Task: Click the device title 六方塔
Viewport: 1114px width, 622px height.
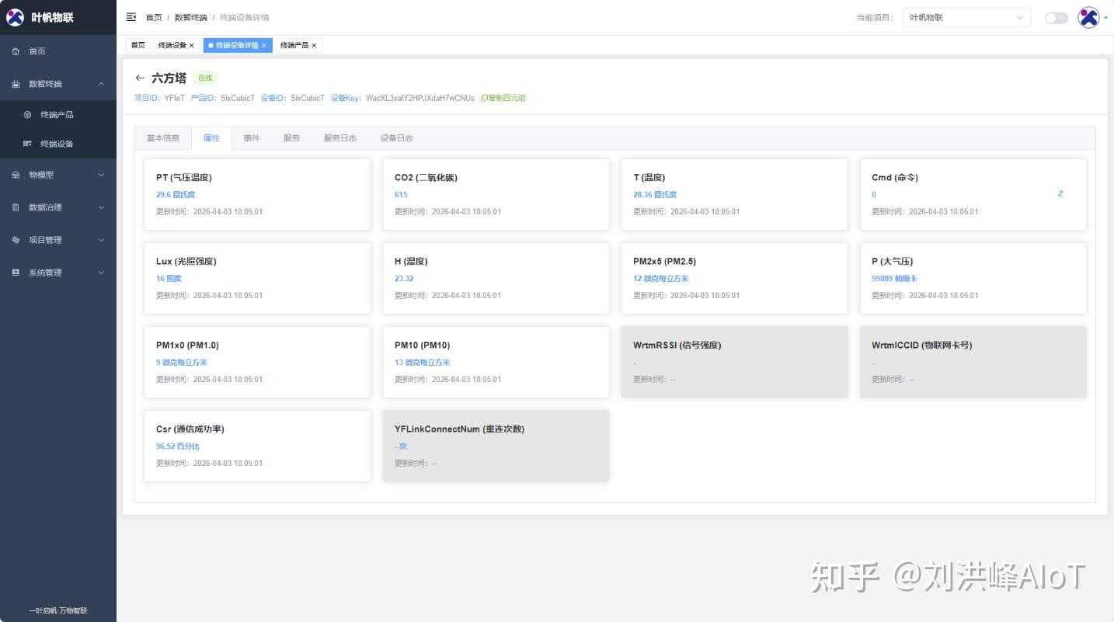Action: pyautogui.click(x=169, y=78)
